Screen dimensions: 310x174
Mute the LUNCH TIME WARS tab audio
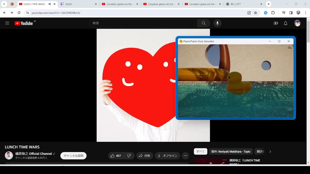[50, 4]
